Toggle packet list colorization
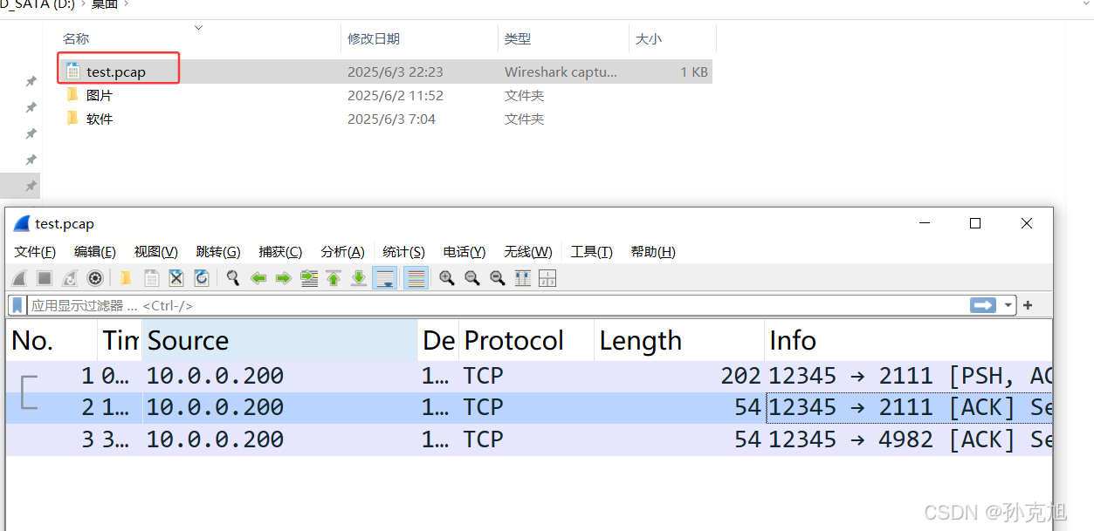 (x=416, y=278)
